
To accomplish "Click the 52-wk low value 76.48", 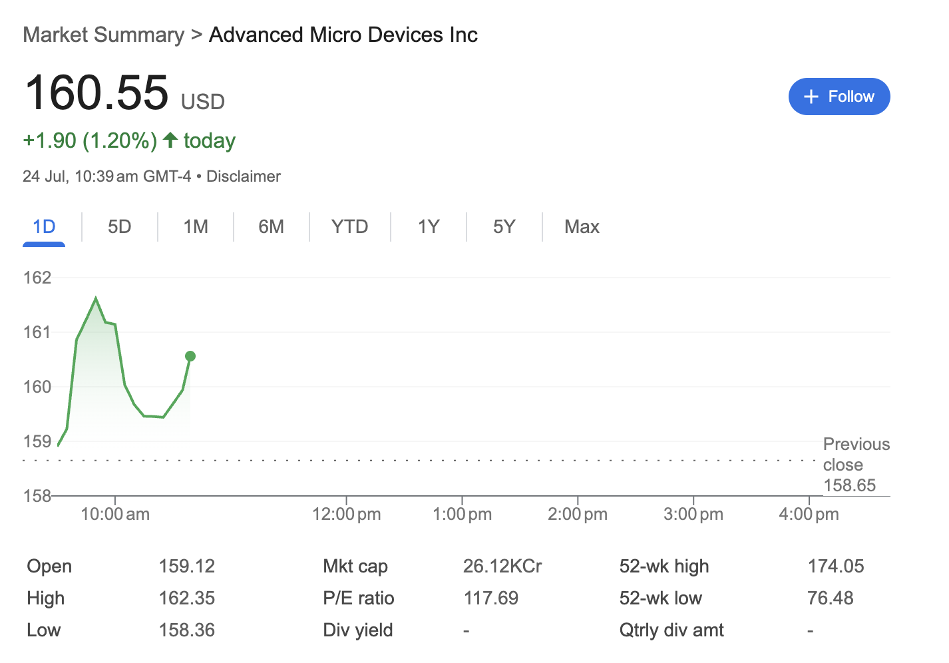I will (831, 598).
